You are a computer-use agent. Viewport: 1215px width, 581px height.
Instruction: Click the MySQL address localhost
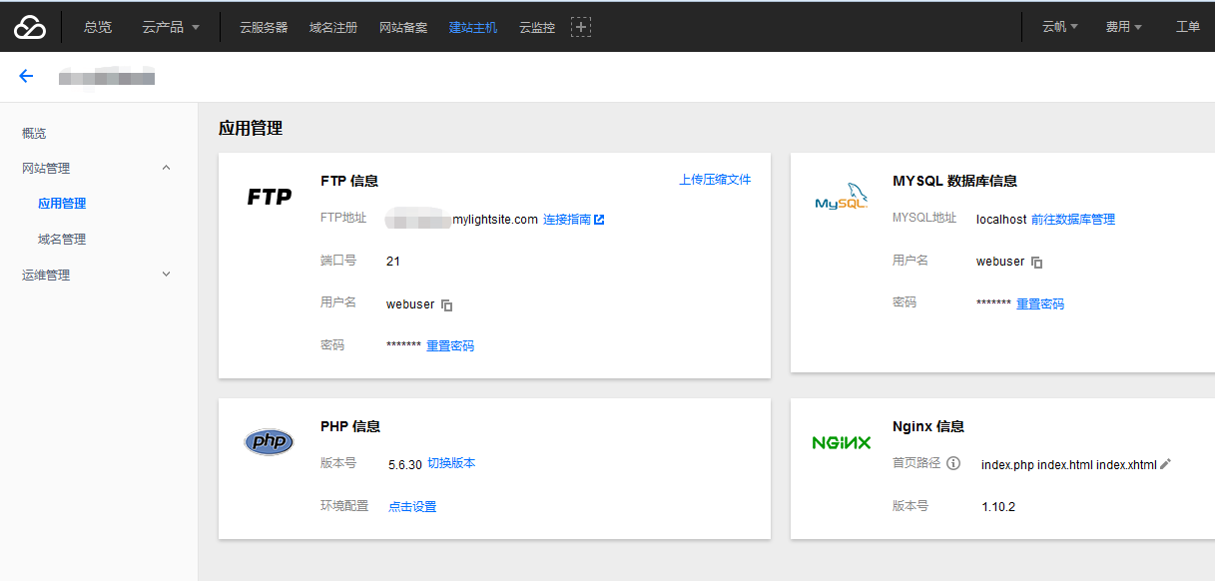(x=1001, y=220)
